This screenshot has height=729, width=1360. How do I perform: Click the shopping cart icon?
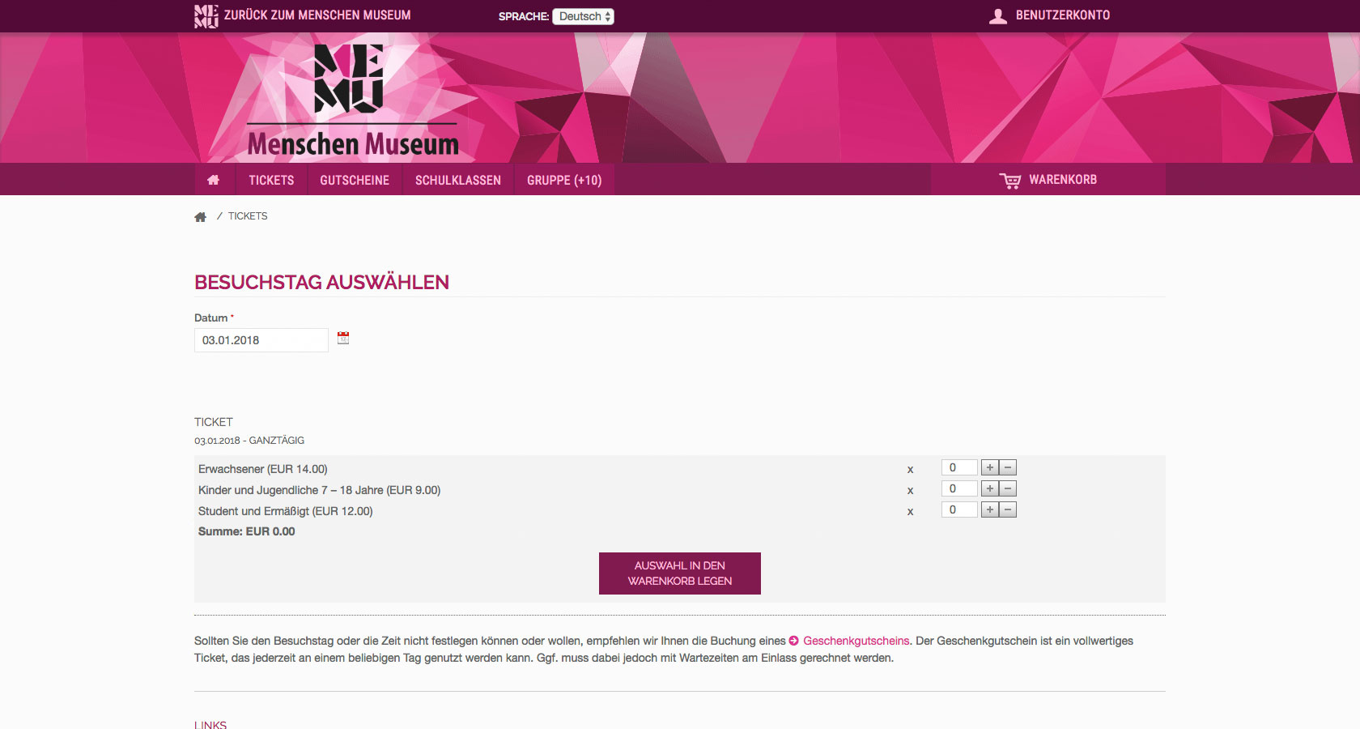coord(1010,181)
